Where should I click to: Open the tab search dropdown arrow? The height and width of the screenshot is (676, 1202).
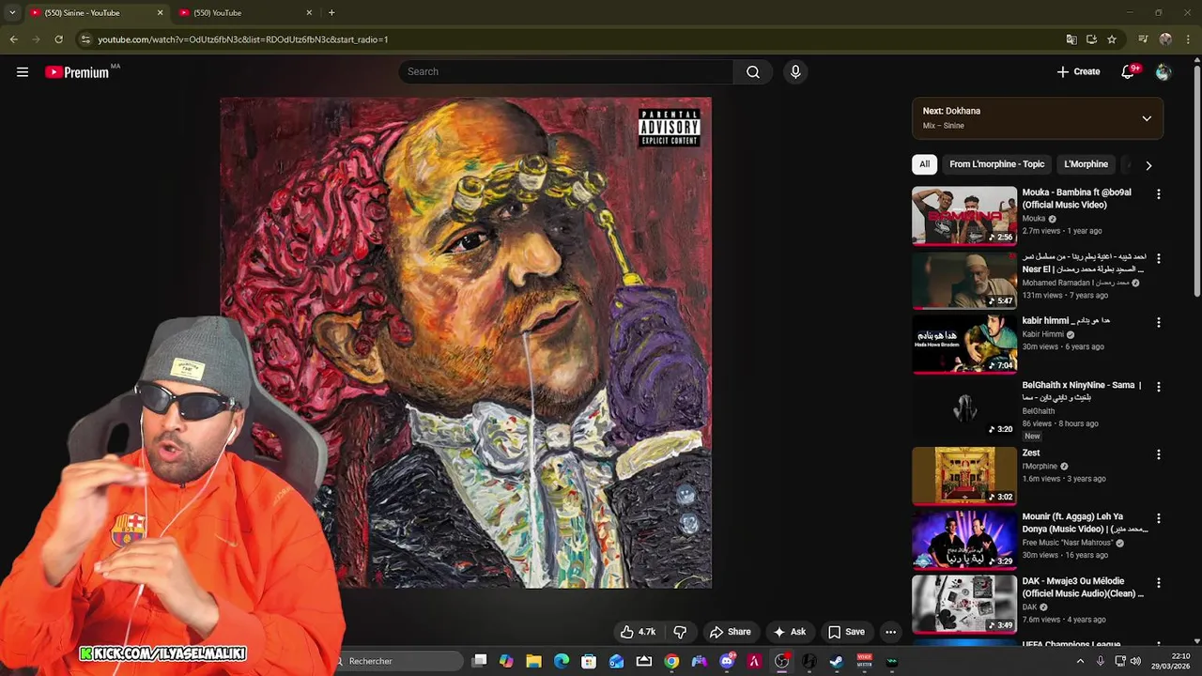point(12,12)
